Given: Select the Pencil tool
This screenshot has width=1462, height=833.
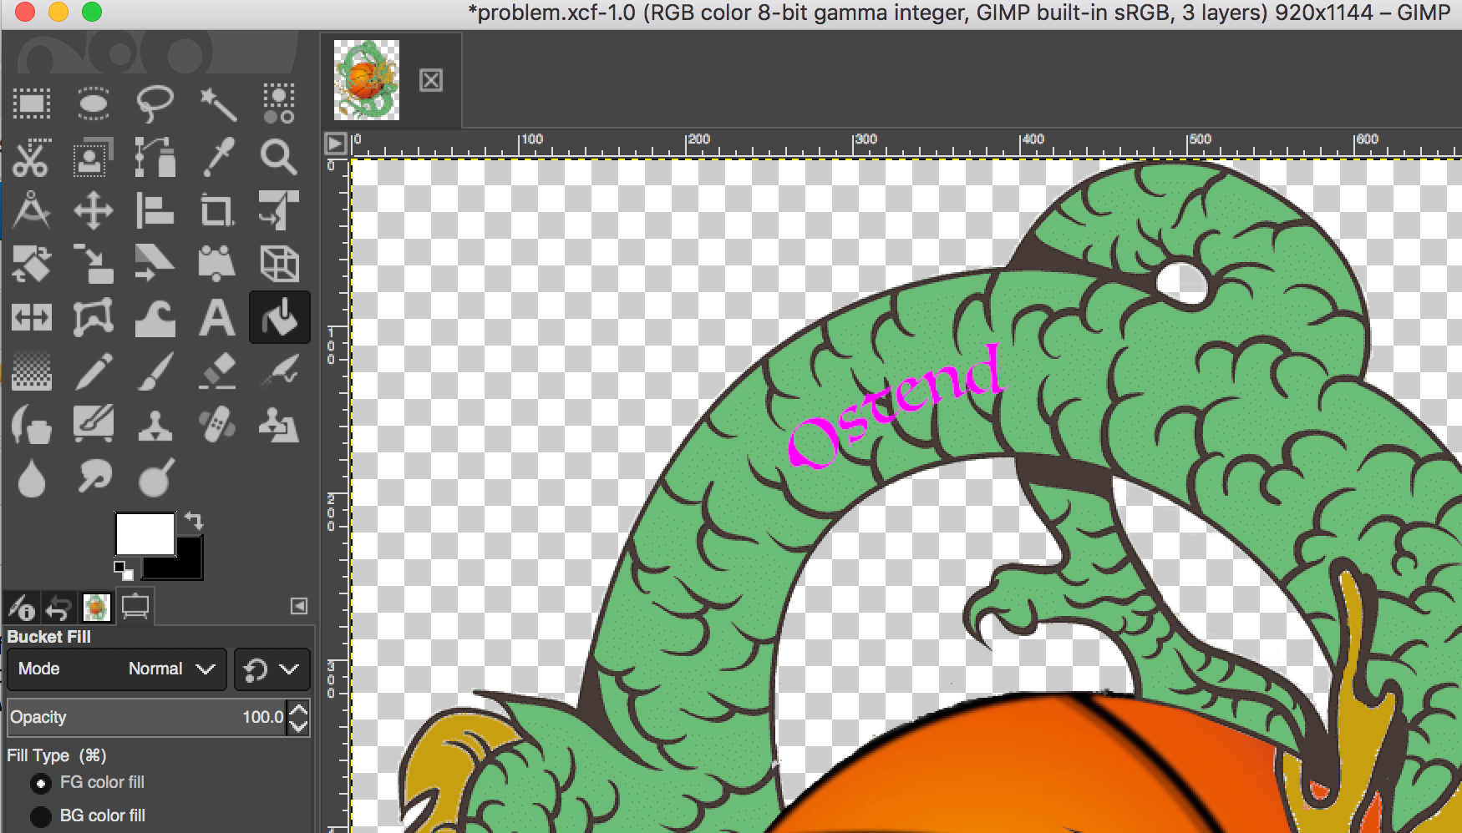Looking at the screenshot, I should click(x=94, y=371).
